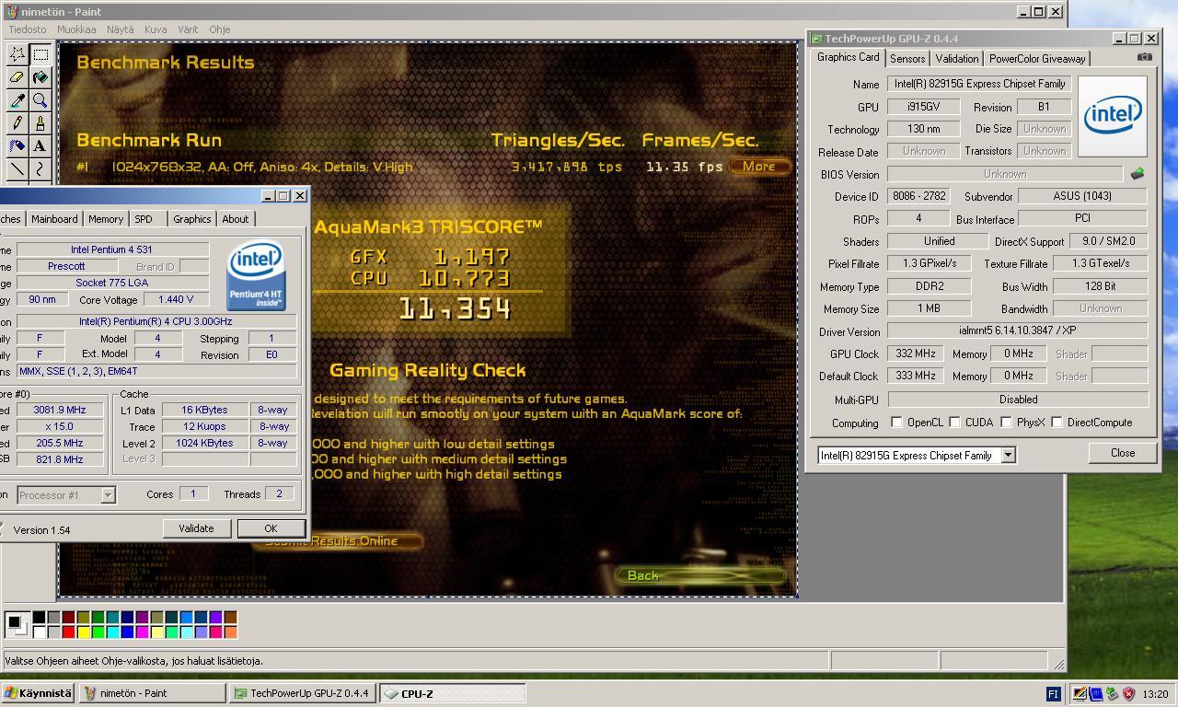Click the OK button in CPU-Z

pos(271,528)
